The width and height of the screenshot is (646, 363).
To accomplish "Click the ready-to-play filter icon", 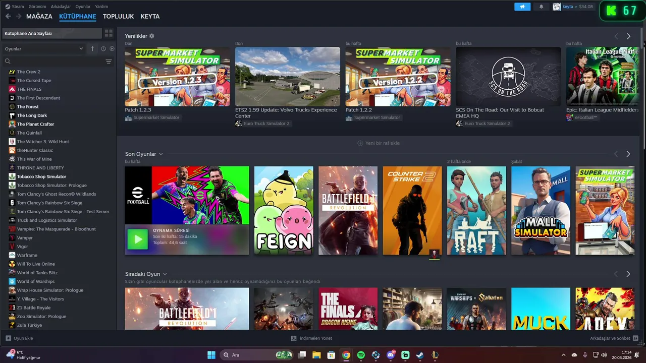I will [x=112, y=49].
